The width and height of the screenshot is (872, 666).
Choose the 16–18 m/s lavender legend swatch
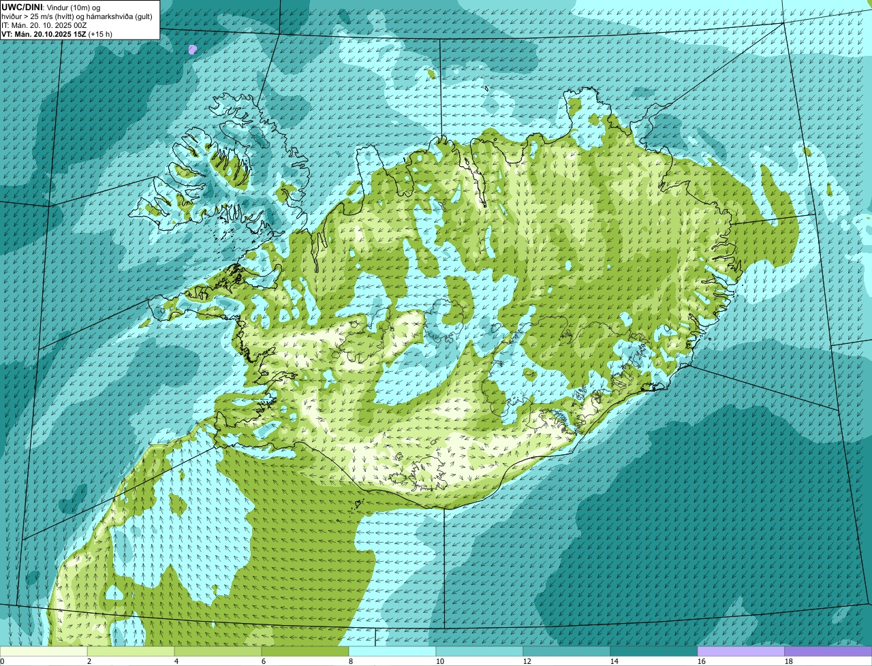[x=741, y=652]
